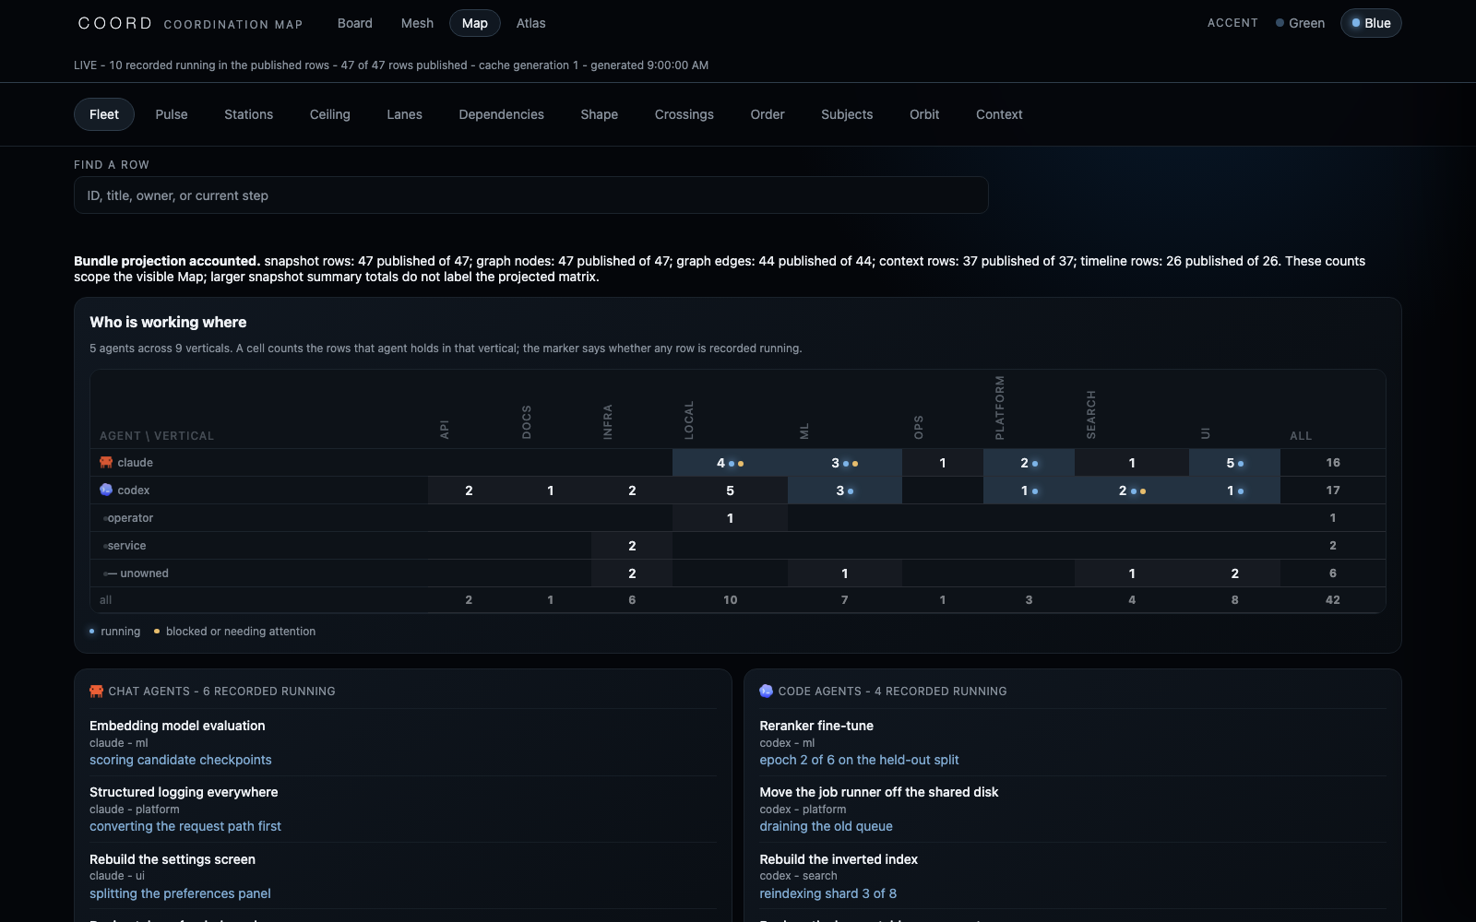Switch to the Orbit tab
The image size is (1476, 922).
[x=924, y=114]
